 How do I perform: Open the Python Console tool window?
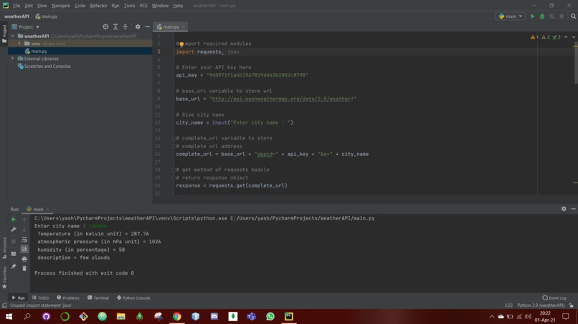point(133,298)
